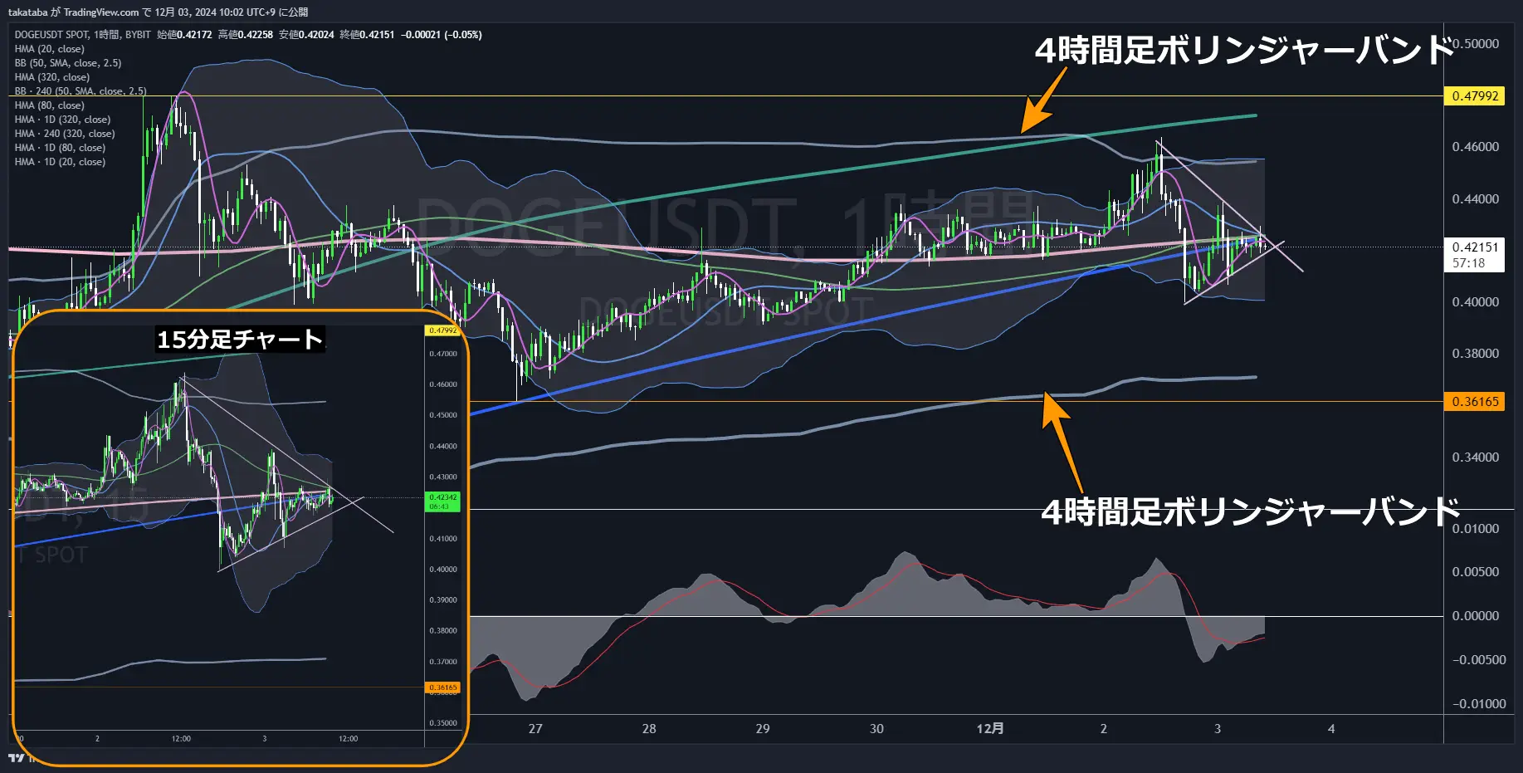Click the open value 始値0.42172

(184, 35)
